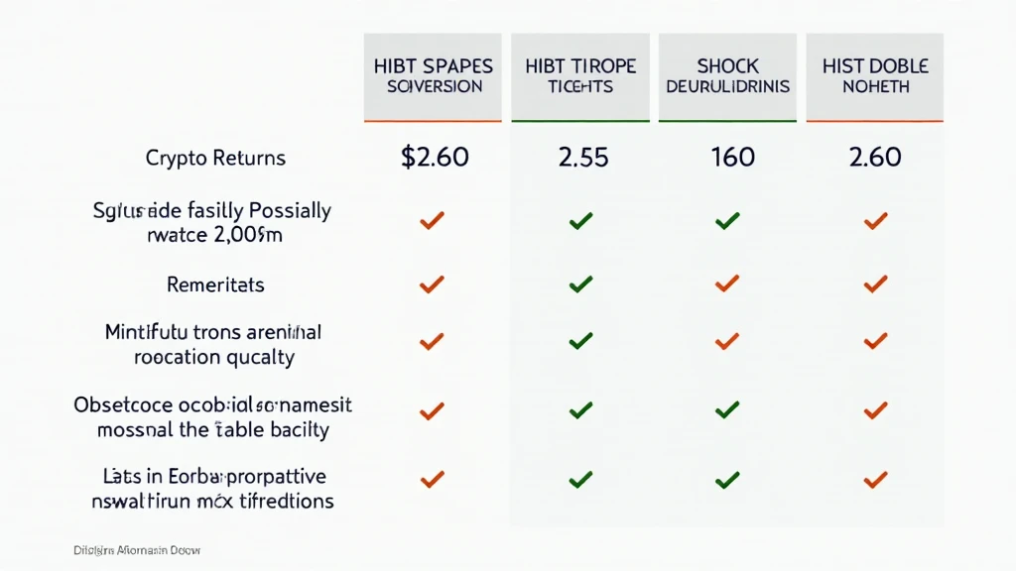1016x571 pixels.
Task: Click the SHOCK DEURULIDRINIS column header
Action: pos(727,77)
